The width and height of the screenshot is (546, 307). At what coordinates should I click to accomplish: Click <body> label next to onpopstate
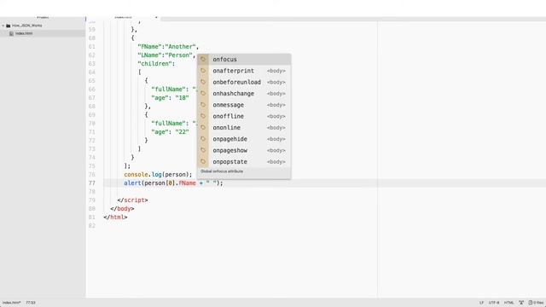click(276, 161)
